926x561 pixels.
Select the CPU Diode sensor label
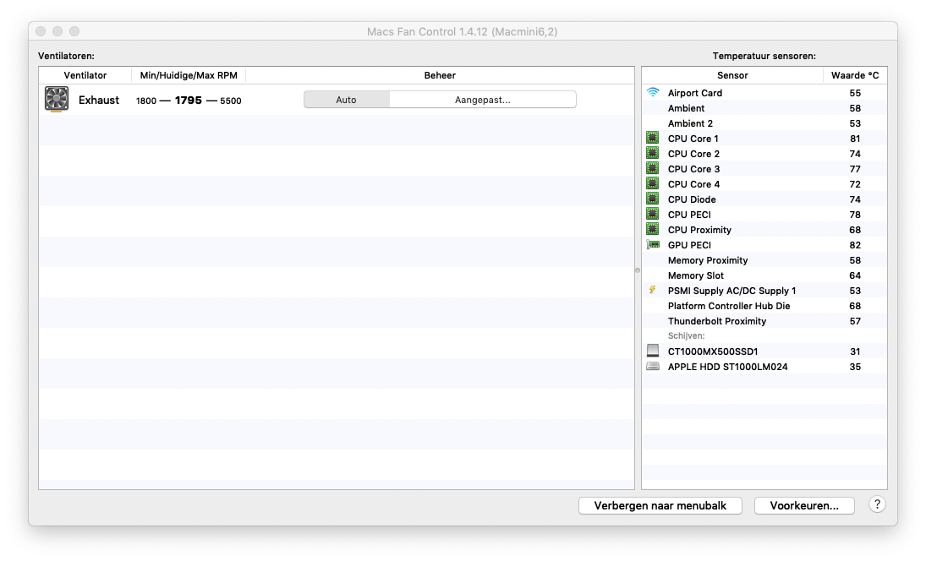692,199
